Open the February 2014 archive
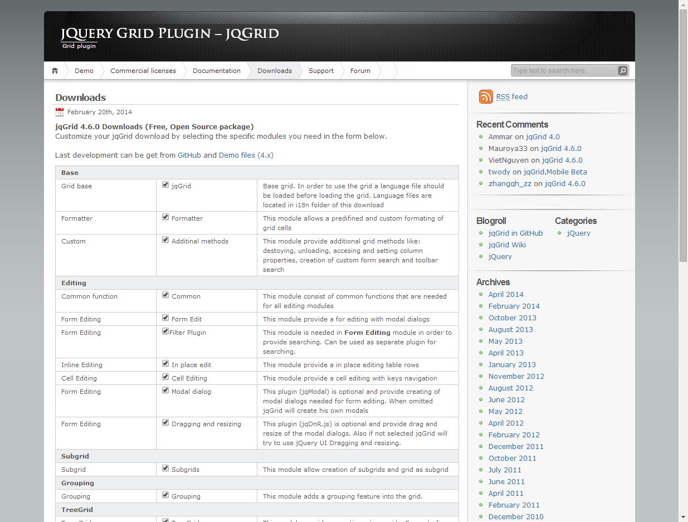 (514, 306)
